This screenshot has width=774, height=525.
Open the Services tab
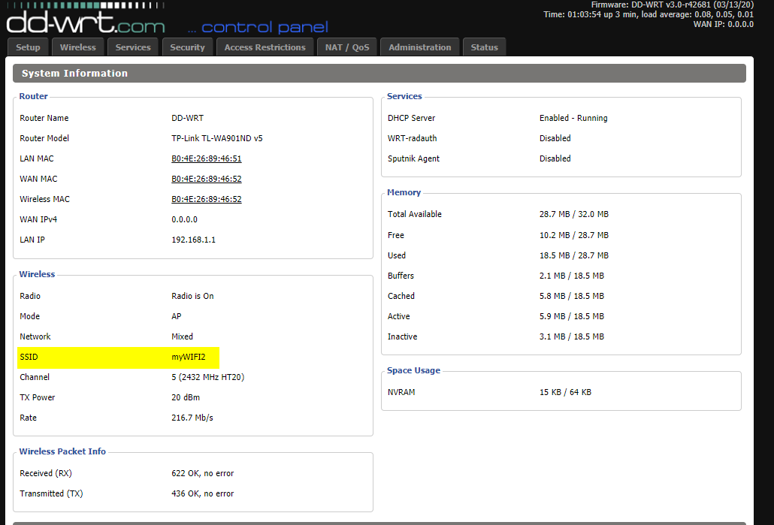pyautogui.click(x=133, y=47)
